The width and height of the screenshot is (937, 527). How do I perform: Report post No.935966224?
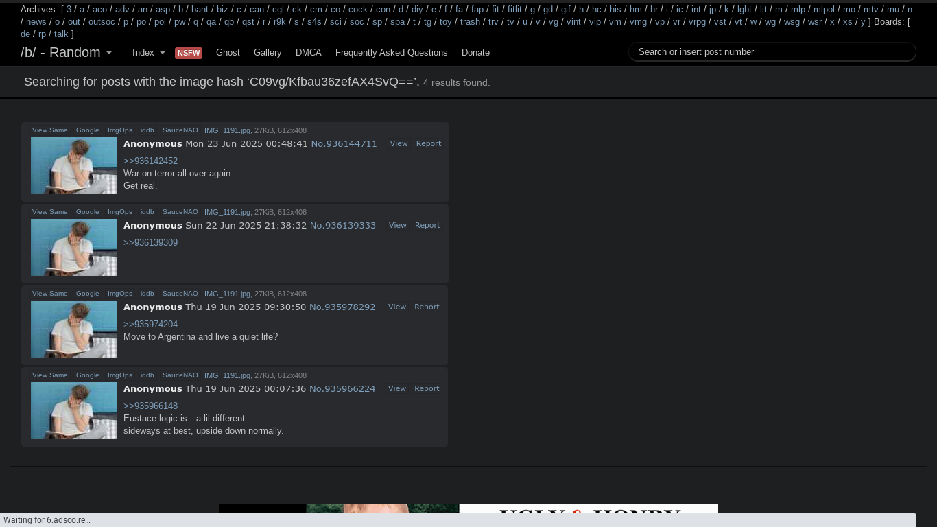427,388
